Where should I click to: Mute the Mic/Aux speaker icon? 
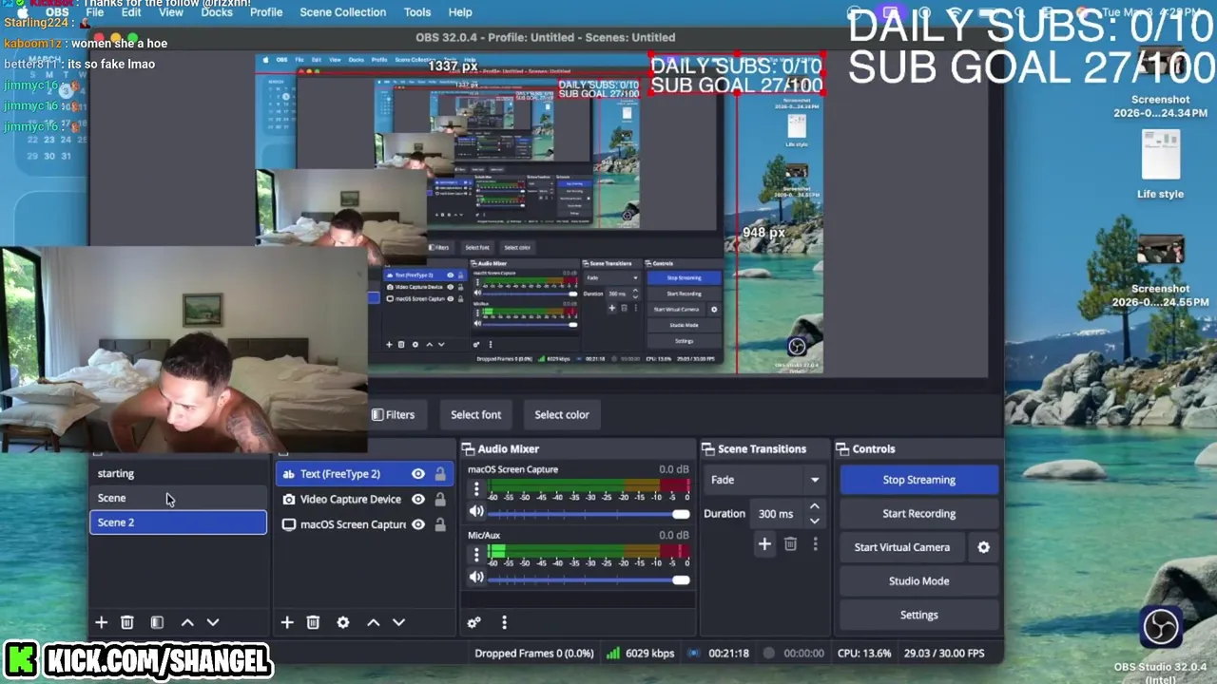(x=476, y=578)
